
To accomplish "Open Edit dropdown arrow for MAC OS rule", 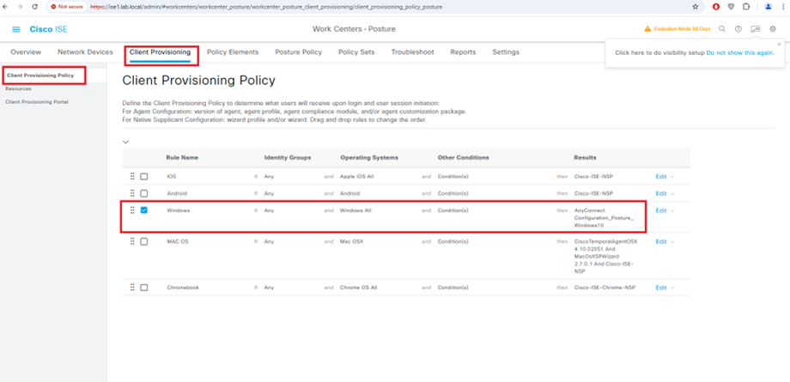I will pos(672,242).
